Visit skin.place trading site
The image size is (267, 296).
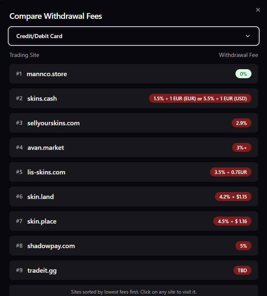pyautogui.click(x=42, y=221)
